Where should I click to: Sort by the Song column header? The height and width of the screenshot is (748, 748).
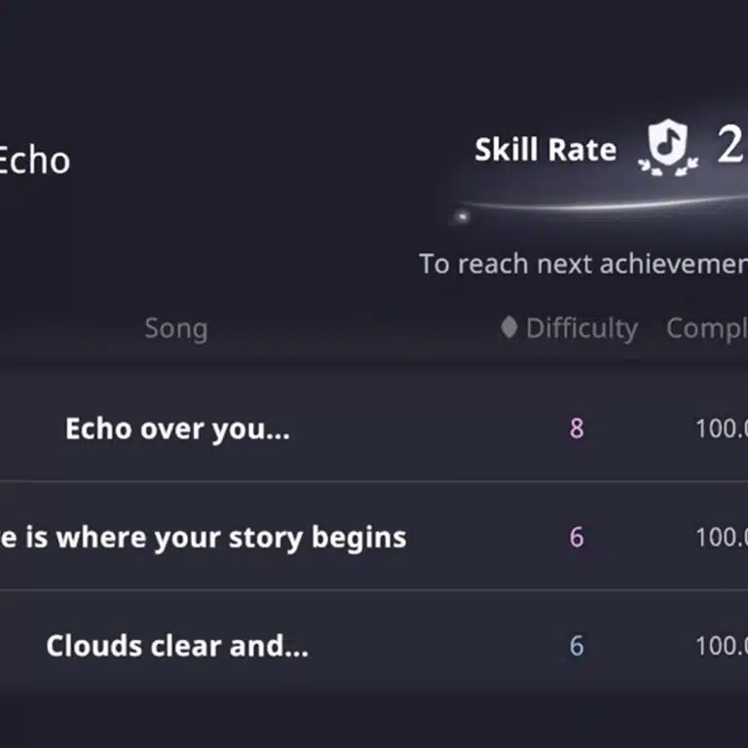176,329
